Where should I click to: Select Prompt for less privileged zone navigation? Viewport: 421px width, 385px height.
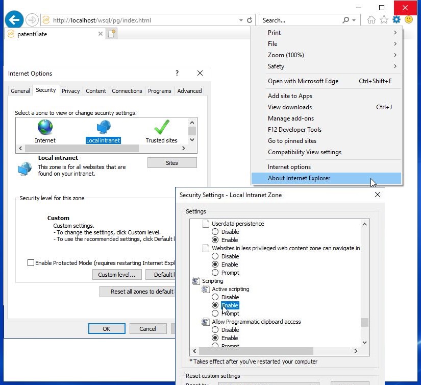(215, 273)
